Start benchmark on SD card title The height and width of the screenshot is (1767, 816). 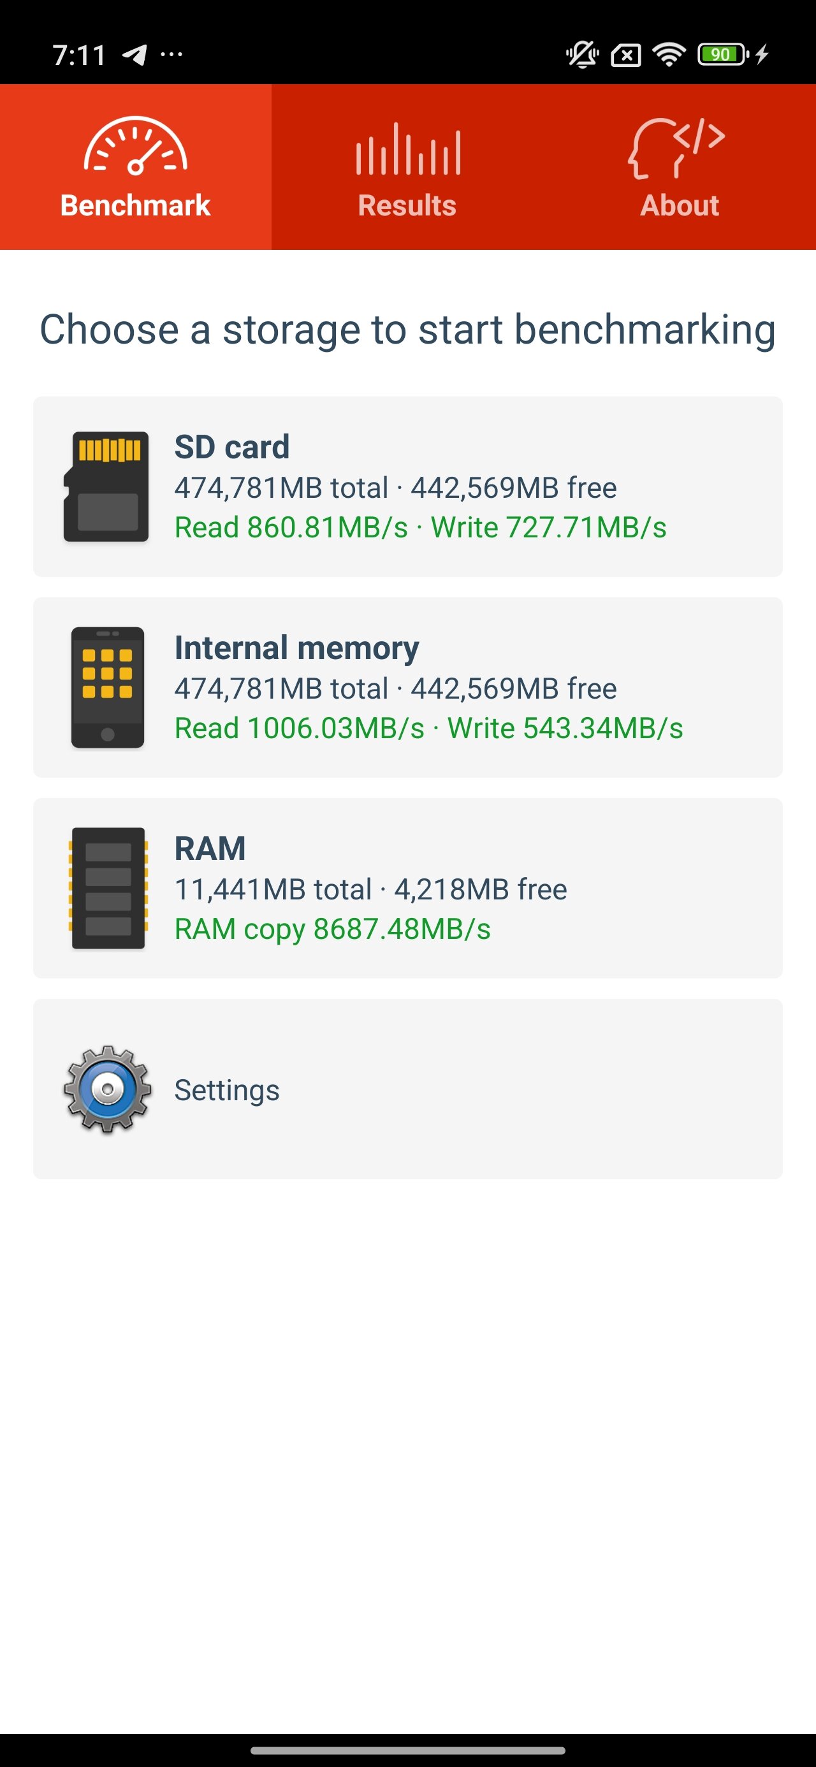click(232, 447)
